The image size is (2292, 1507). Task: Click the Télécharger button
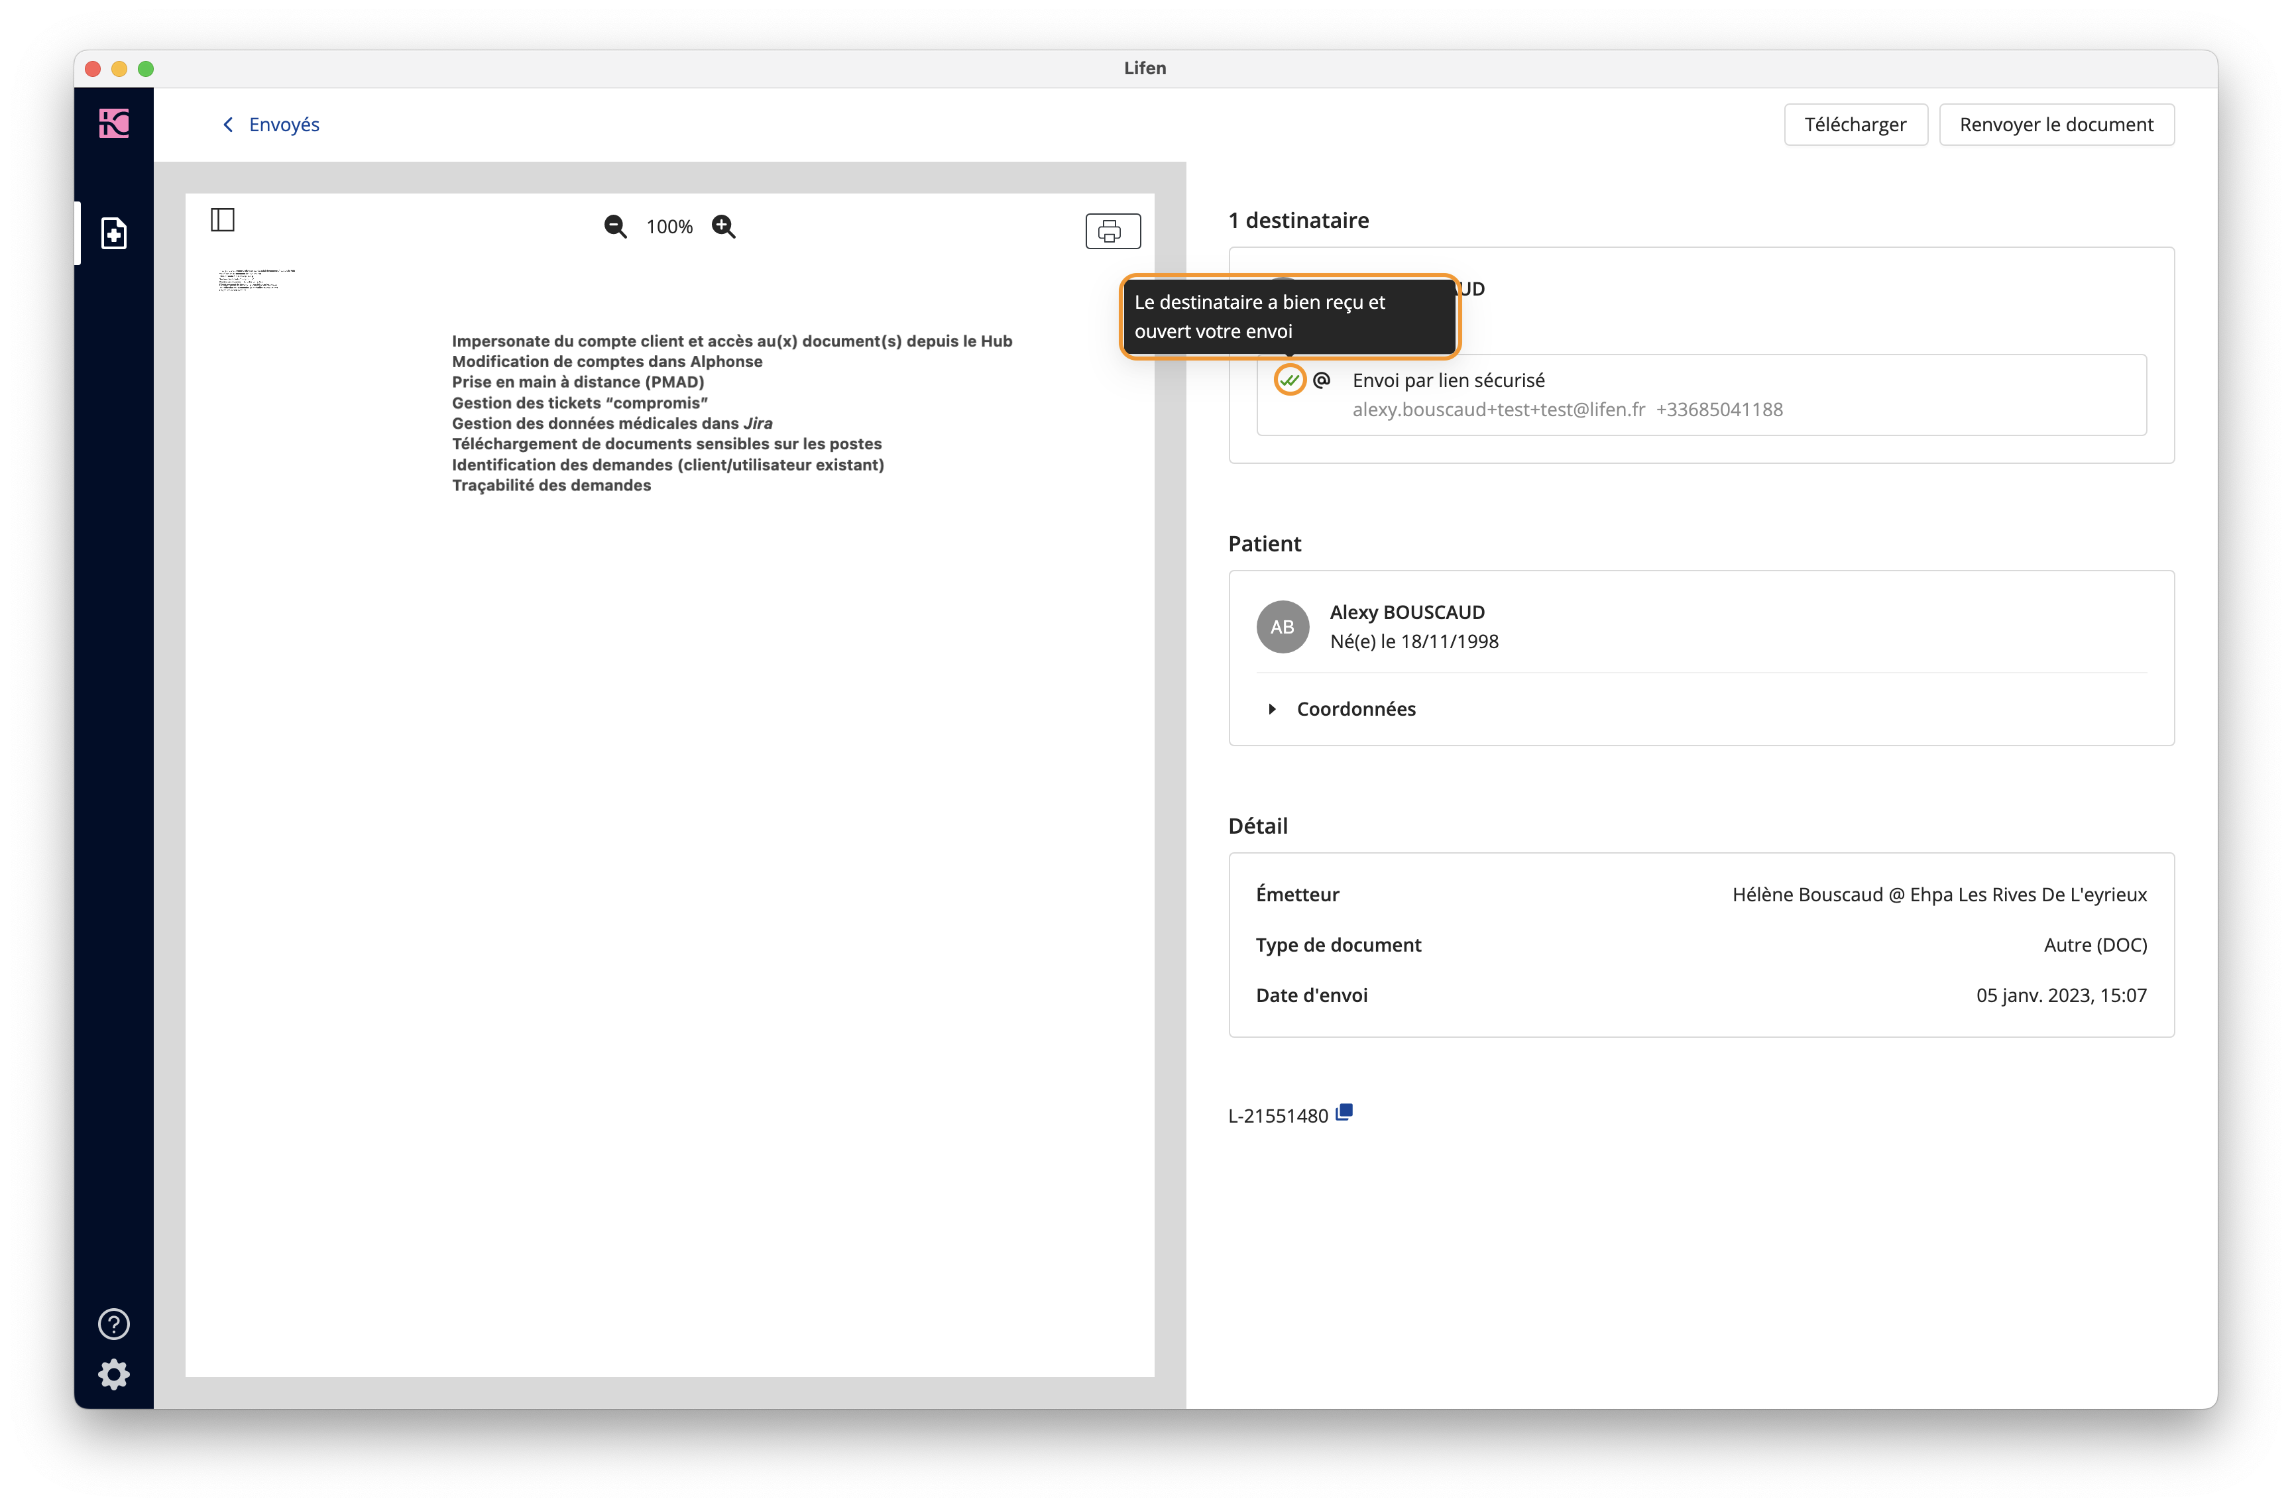click(x=1855, y=124)
